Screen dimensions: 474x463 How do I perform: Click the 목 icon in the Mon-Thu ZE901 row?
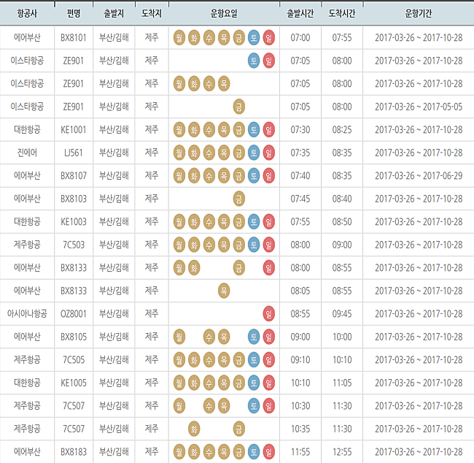tap(224, 83)
